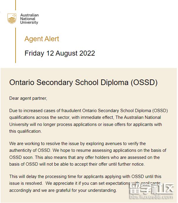Click the text this qualification
This screenshot has width=178, height=203.
coord(26,131)
